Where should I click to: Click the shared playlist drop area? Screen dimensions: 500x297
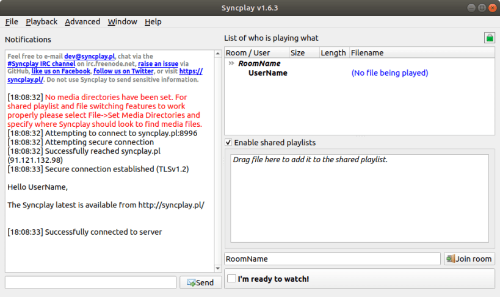[x=360, y=198]
